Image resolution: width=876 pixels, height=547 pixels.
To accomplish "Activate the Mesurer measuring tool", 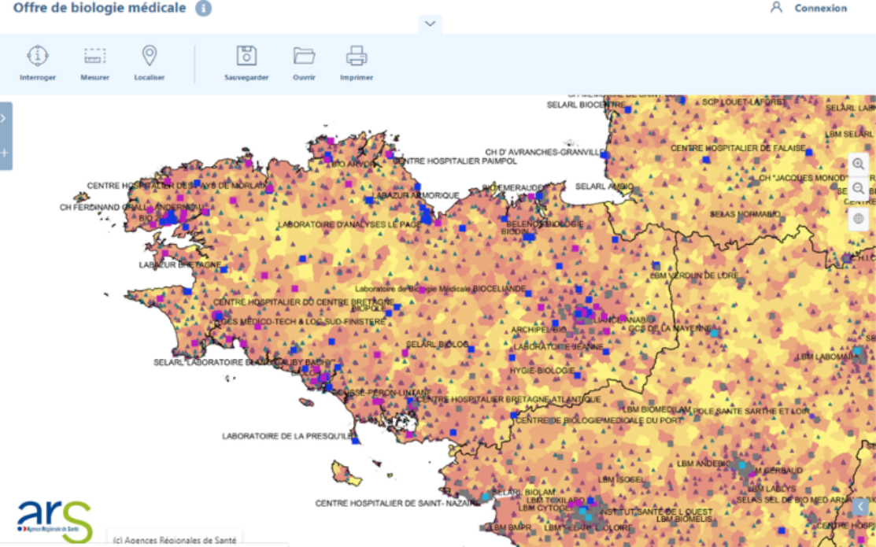I will coord(94,63).
